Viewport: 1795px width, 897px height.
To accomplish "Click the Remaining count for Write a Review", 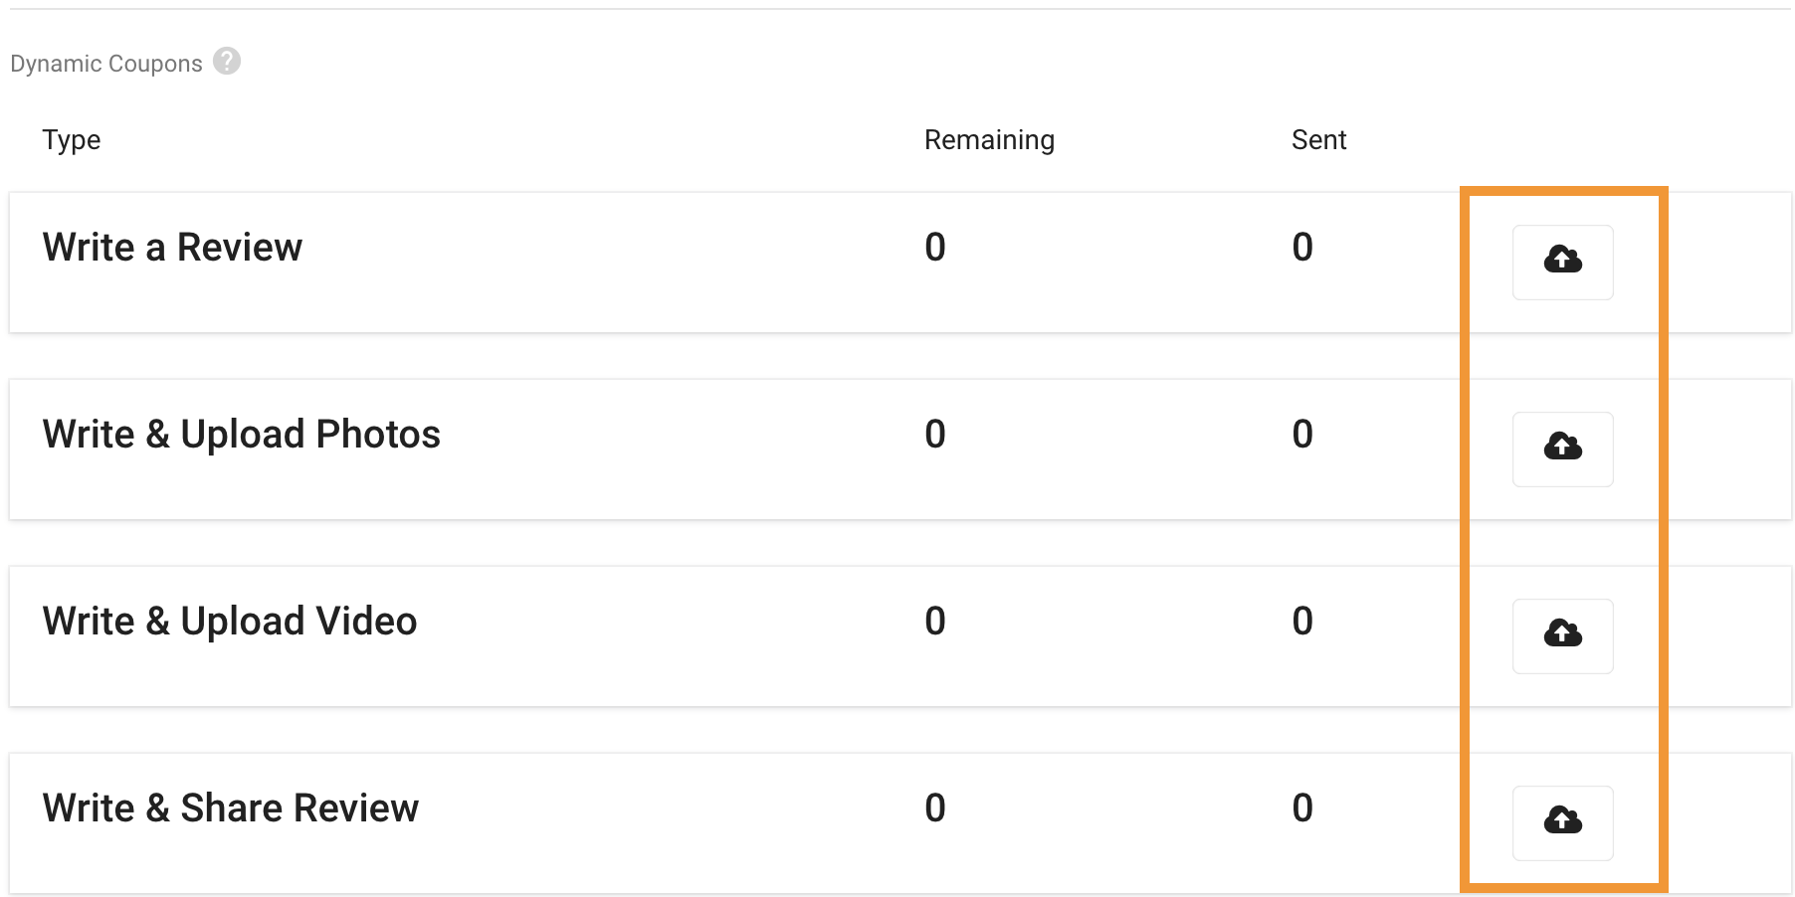I will [935, 247].
